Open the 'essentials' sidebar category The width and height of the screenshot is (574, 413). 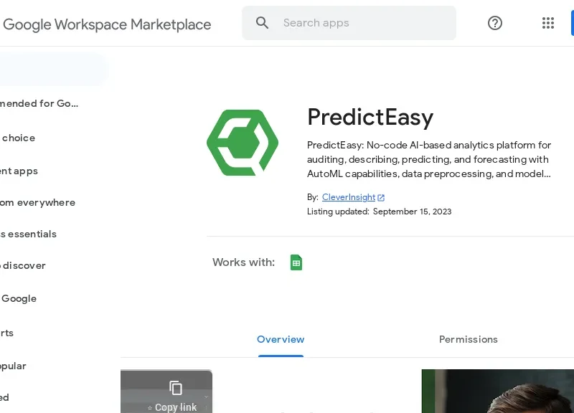(x=29, y=234)
